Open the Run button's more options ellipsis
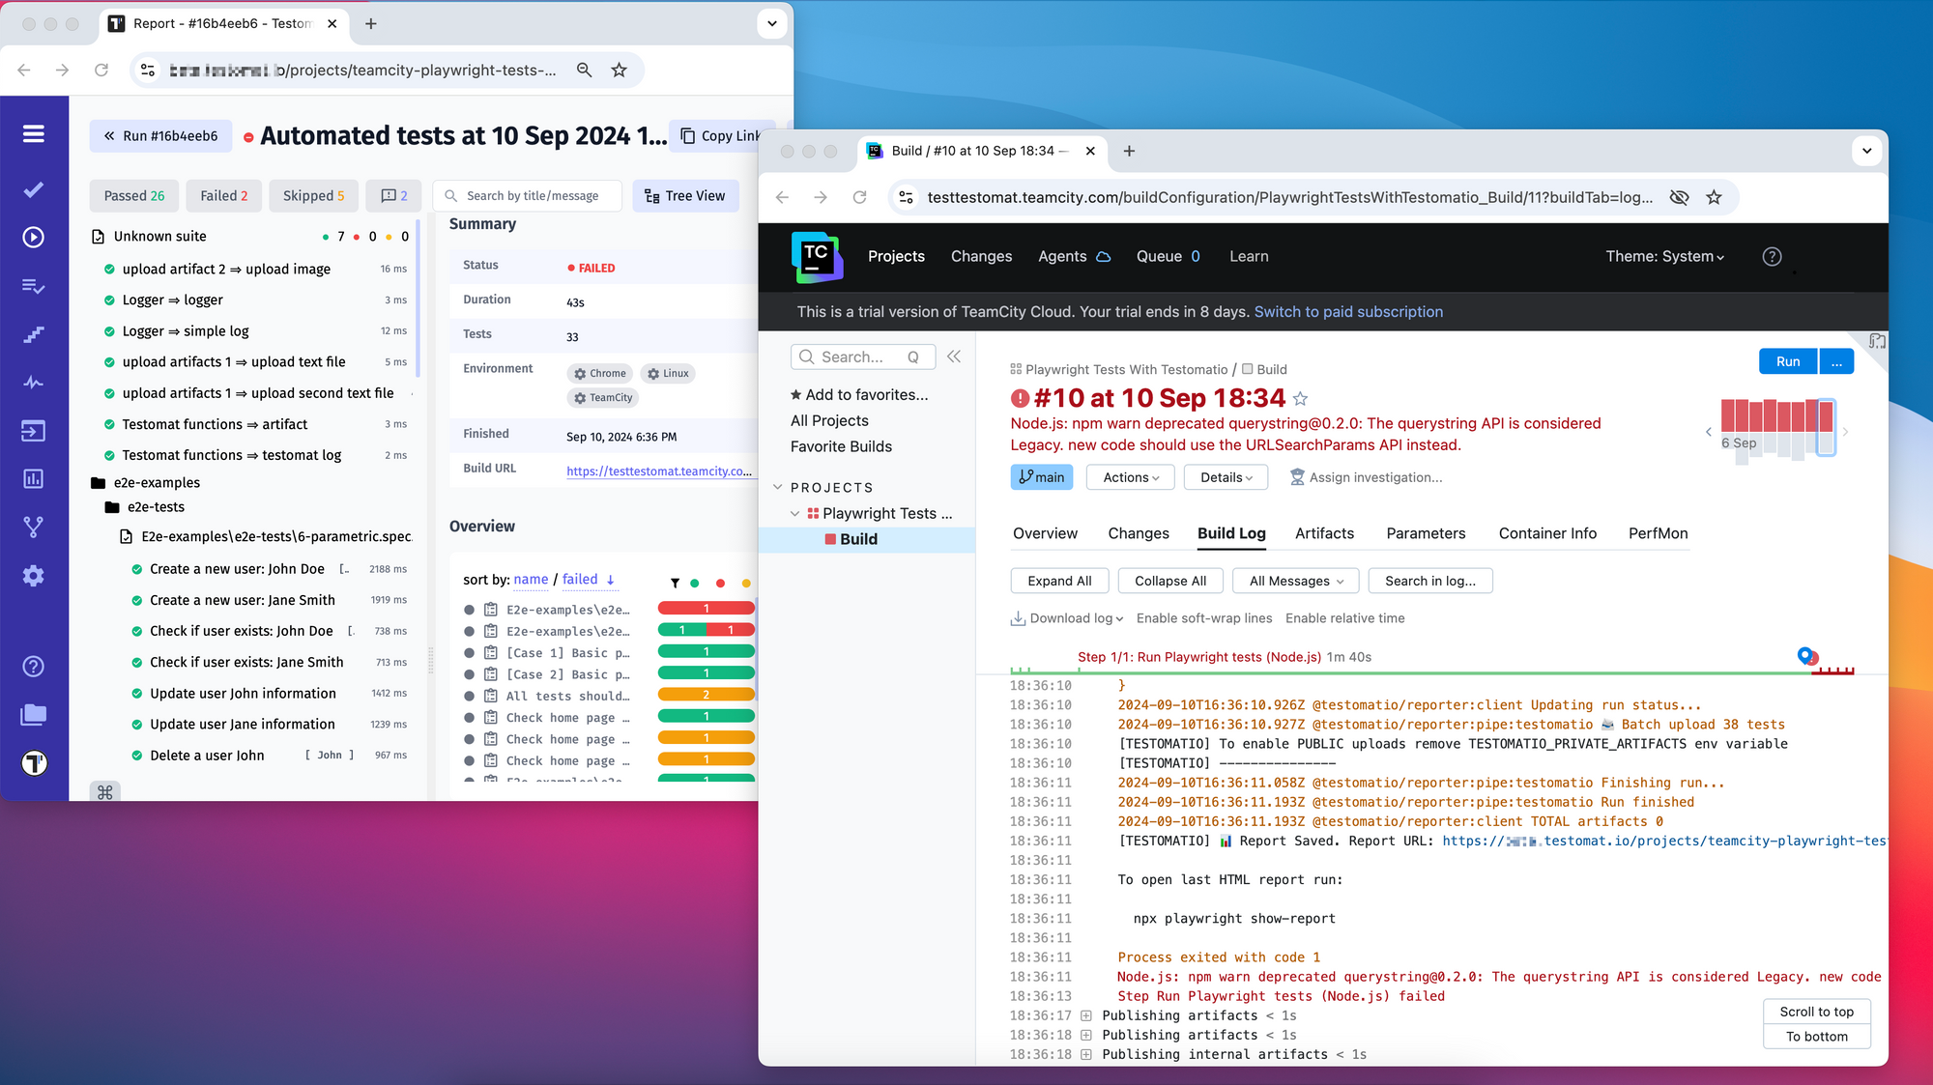Viewport: 1933px width, 1085px height. pyautogui.click(x=1836, y=361)
